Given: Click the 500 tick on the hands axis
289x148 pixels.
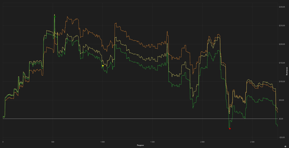Looking at the screenshot, I should coord(53,142).
